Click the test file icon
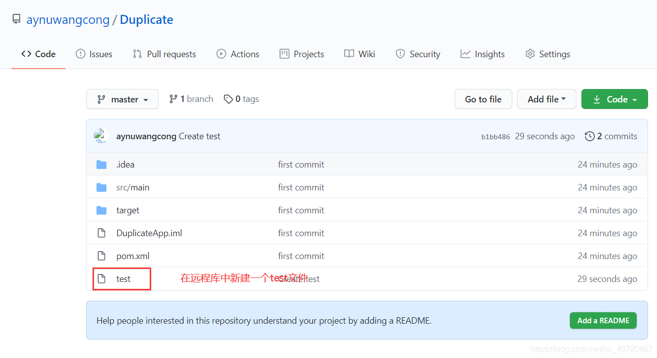 pyautogui.click(x=101, y=278)
